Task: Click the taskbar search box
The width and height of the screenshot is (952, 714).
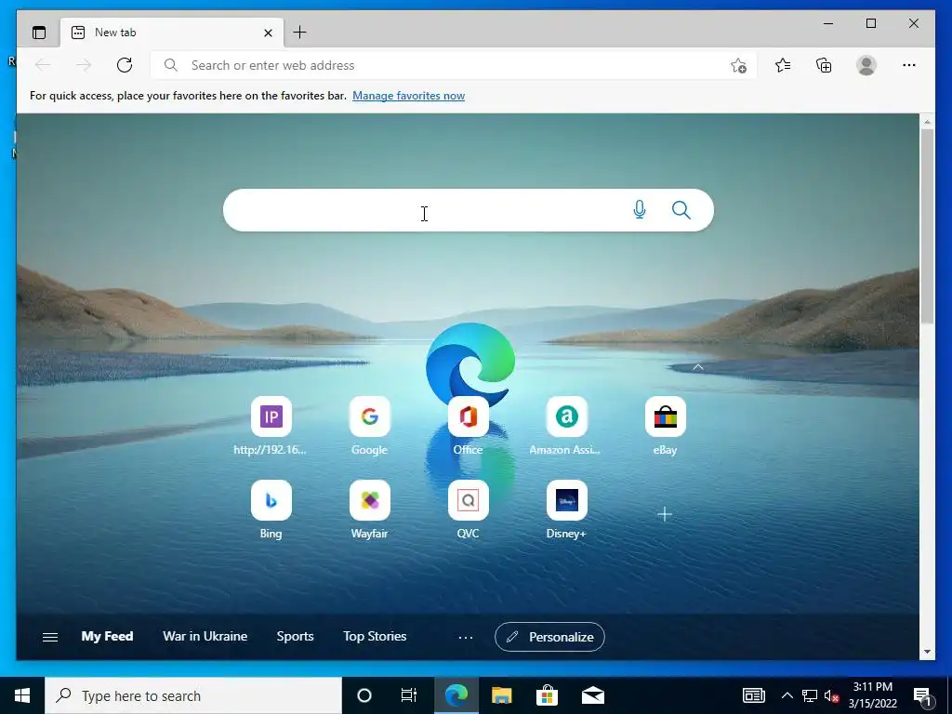Action: pos(193,695)
